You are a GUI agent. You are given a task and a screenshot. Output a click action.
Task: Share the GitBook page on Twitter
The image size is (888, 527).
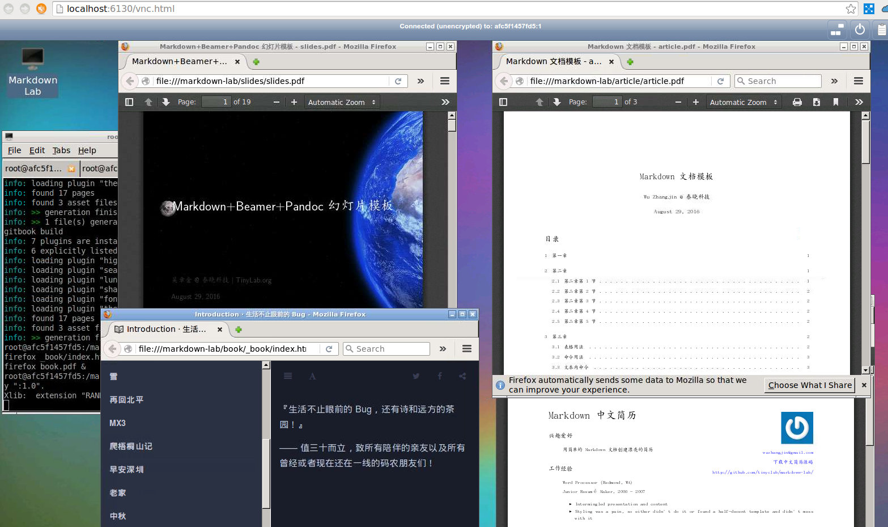pos(416,376)
